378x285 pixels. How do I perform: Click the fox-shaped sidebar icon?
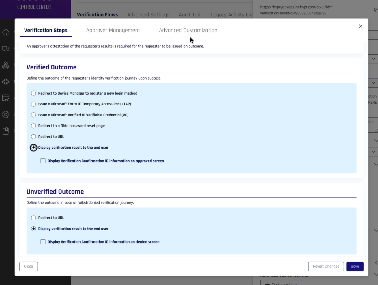tap(5, 82)
